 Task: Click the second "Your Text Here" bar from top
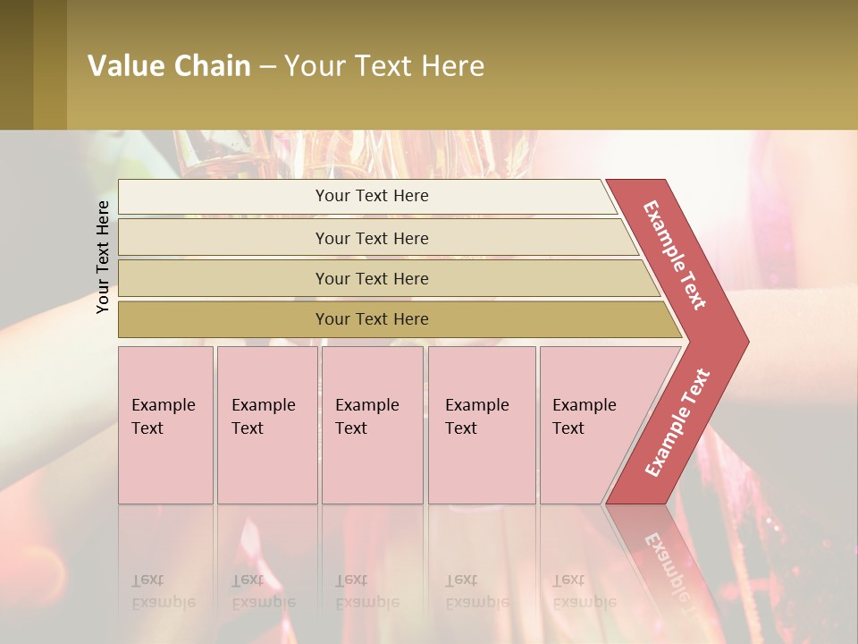[x=371, y=238]
